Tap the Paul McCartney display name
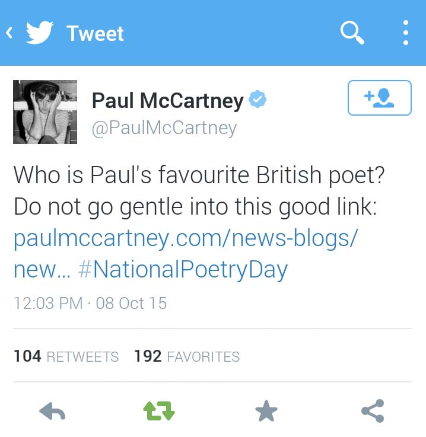Viewport: 426px width, 437px height. pos(167,101)
